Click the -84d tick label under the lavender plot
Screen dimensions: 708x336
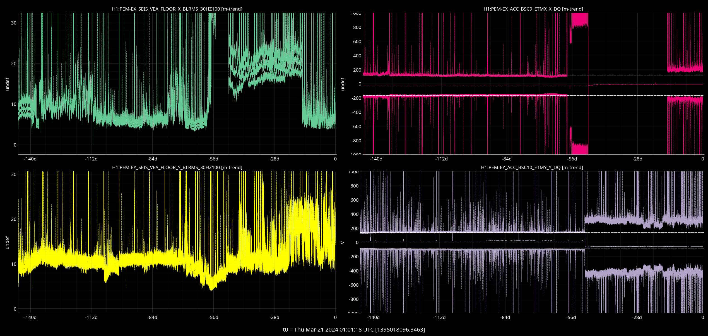coord(505,317)
